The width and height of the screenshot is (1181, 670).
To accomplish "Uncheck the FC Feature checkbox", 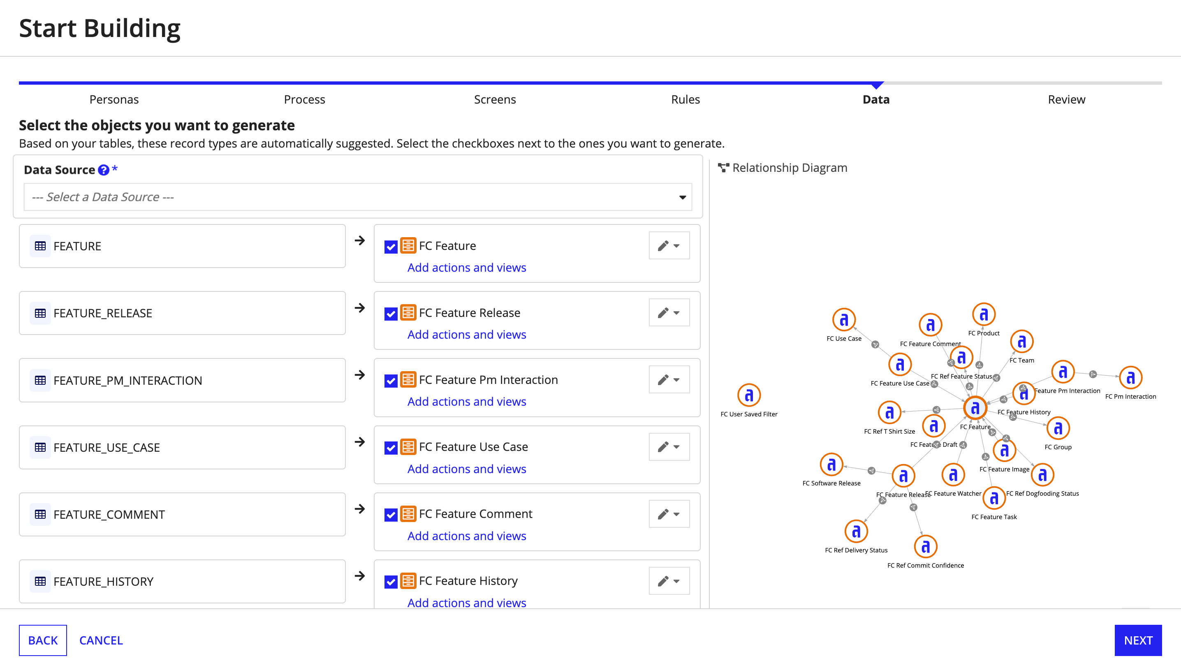I will pyautogui.click(x=391, y=247).
